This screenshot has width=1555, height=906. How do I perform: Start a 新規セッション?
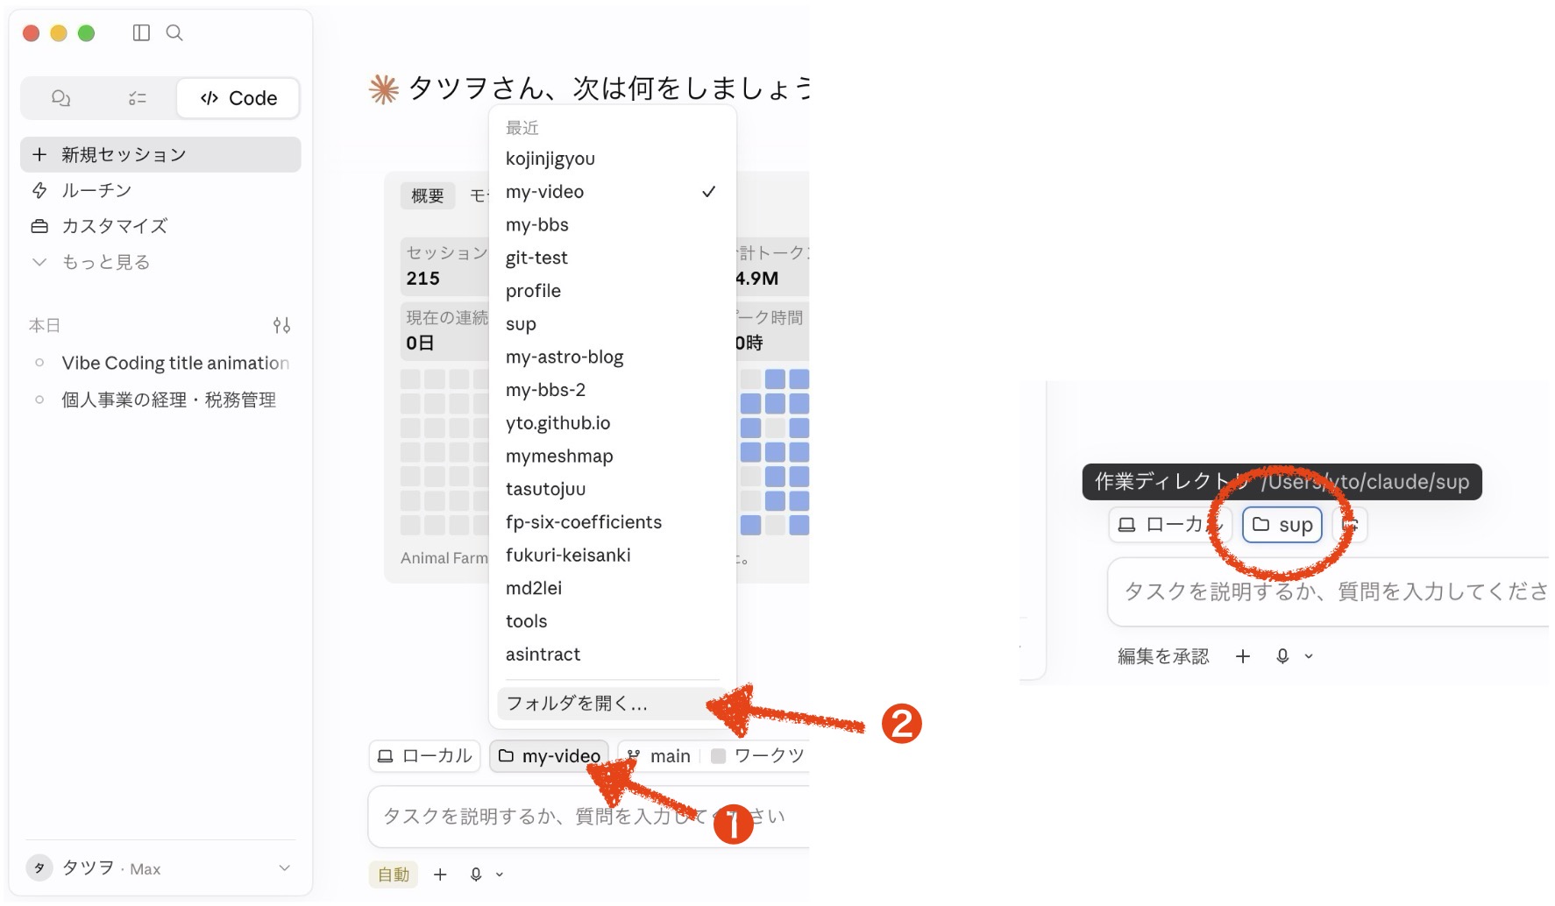160,154
